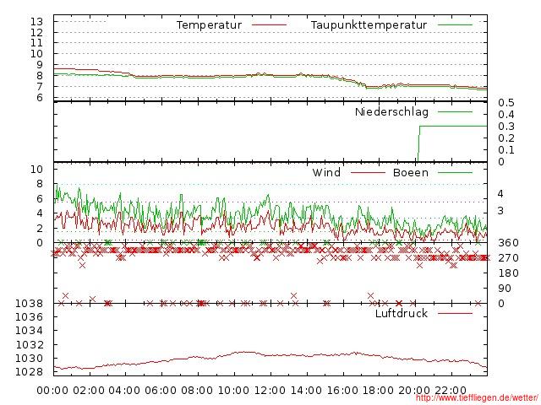Click the Temperatur legend label
The width and height of the screenshot is (541, 405).
pyautogui.click(x=209, y=25)
